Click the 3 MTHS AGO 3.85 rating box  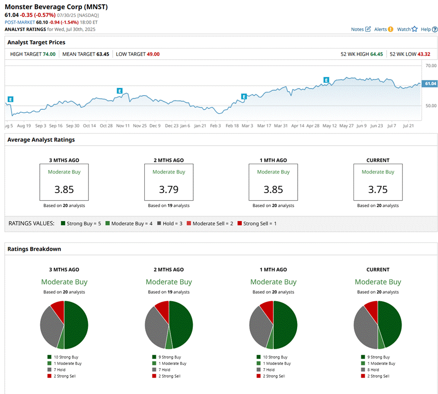pyautogui.click(x=64, y=182)
